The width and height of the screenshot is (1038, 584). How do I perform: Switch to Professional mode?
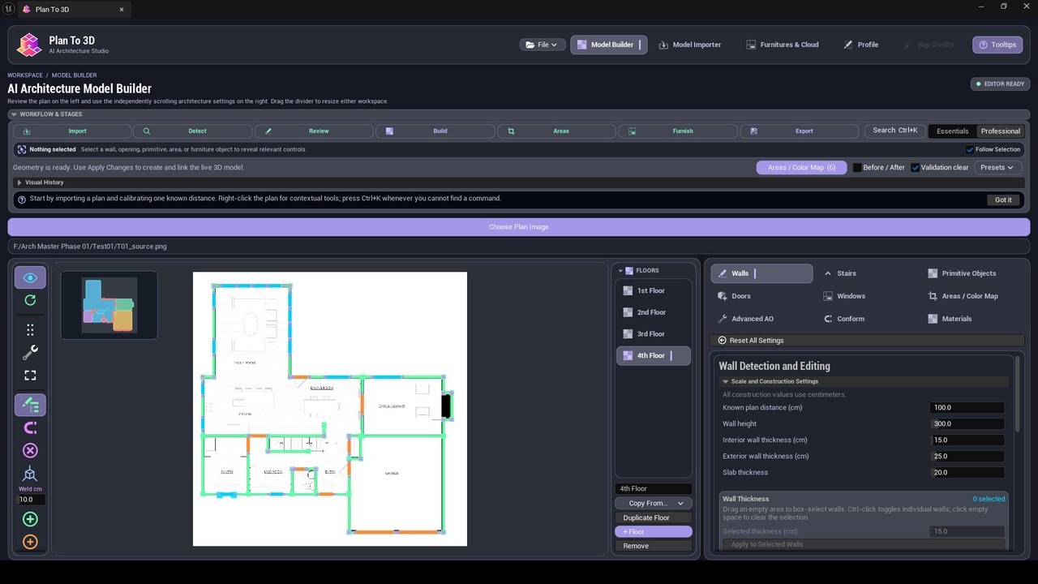[1000, 131]
